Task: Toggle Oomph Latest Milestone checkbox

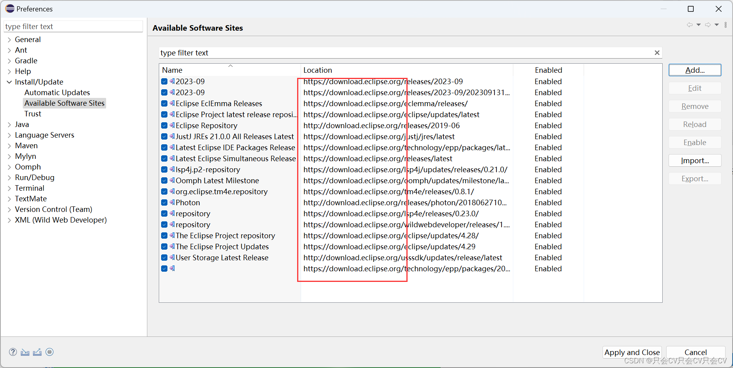Action: pyautogui.click(x=164, y=180)
